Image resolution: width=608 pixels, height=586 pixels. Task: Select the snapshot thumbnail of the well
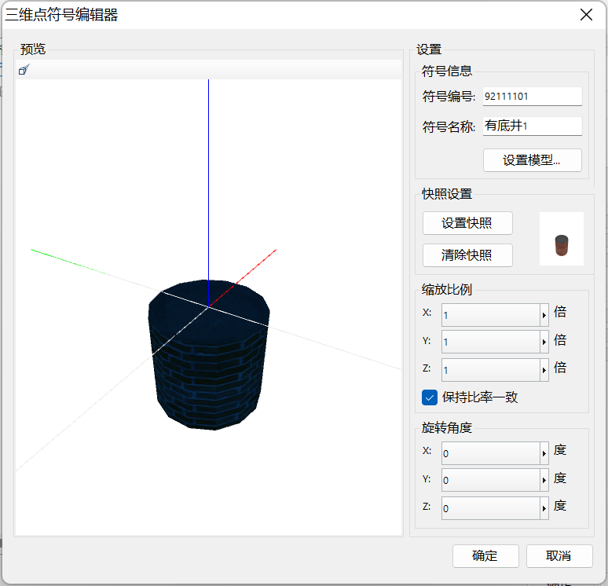(561, 239)
